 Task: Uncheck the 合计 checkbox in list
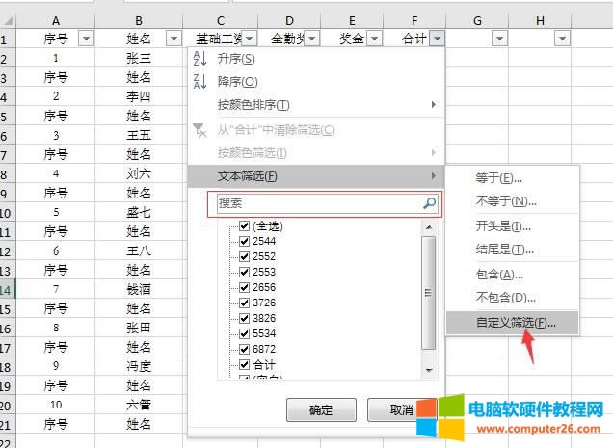click(244, 364)
